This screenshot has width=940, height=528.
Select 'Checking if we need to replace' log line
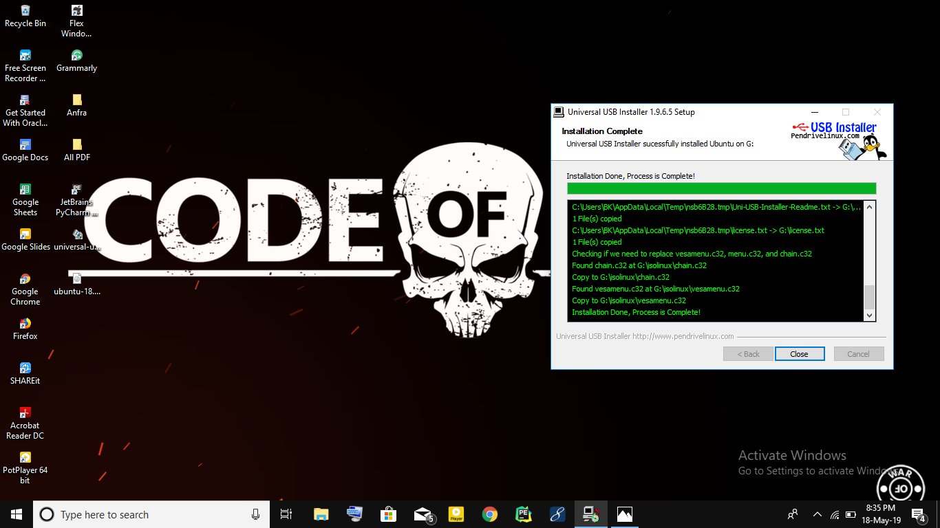coord(692,254)
